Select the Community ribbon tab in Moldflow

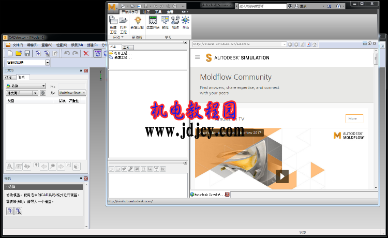tap(146, 12)
